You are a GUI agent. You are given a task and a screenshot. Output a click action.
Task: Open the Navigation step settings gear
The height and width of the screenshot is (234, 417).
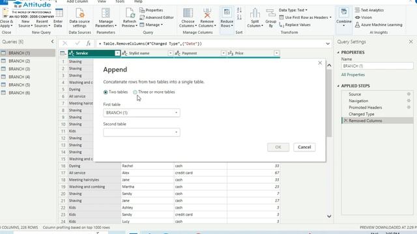409,101
